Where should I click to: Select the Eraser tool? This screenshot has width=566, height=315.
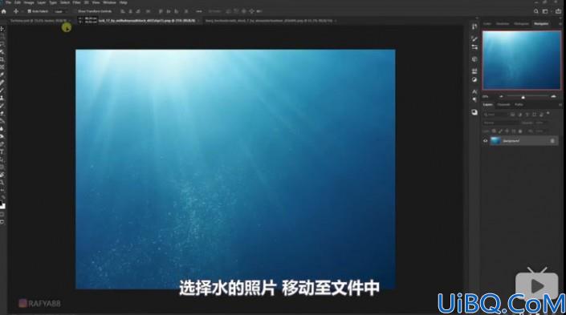tap(2, 113)
